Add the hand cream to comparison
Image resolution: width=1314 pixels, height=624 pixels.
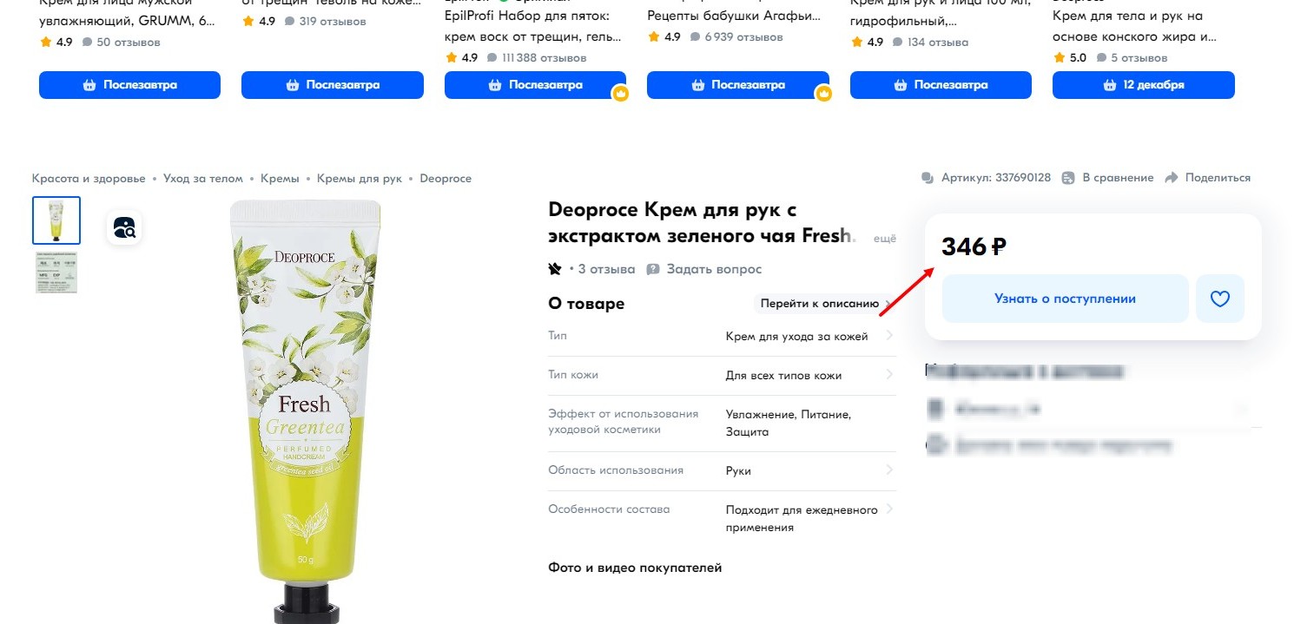tap(1117, 177)
